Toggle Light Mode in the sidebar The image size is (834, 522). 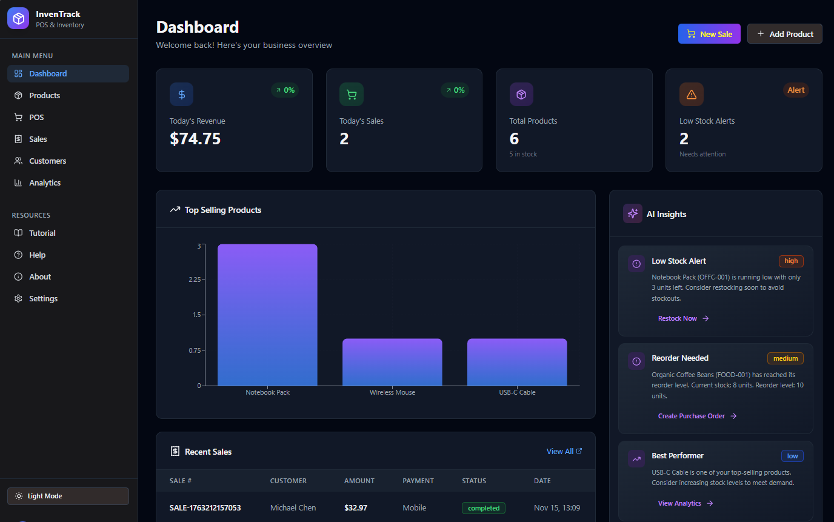[x=68, y=496]
